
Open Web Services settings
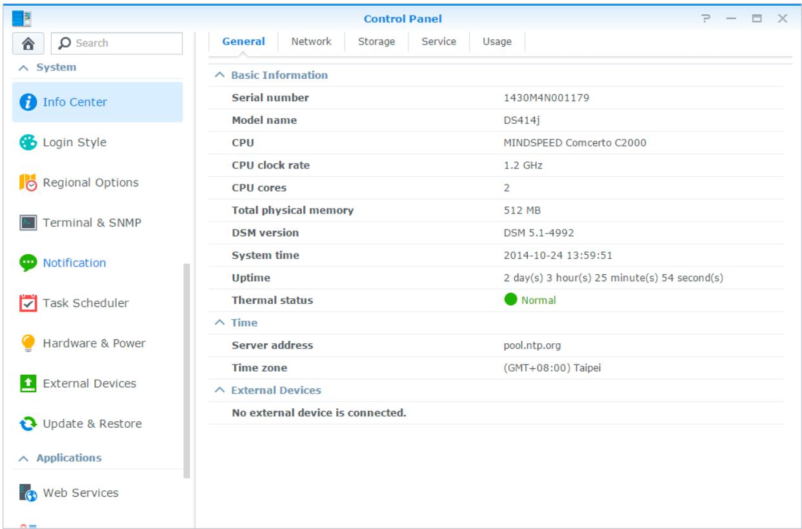tap(97, 494)
